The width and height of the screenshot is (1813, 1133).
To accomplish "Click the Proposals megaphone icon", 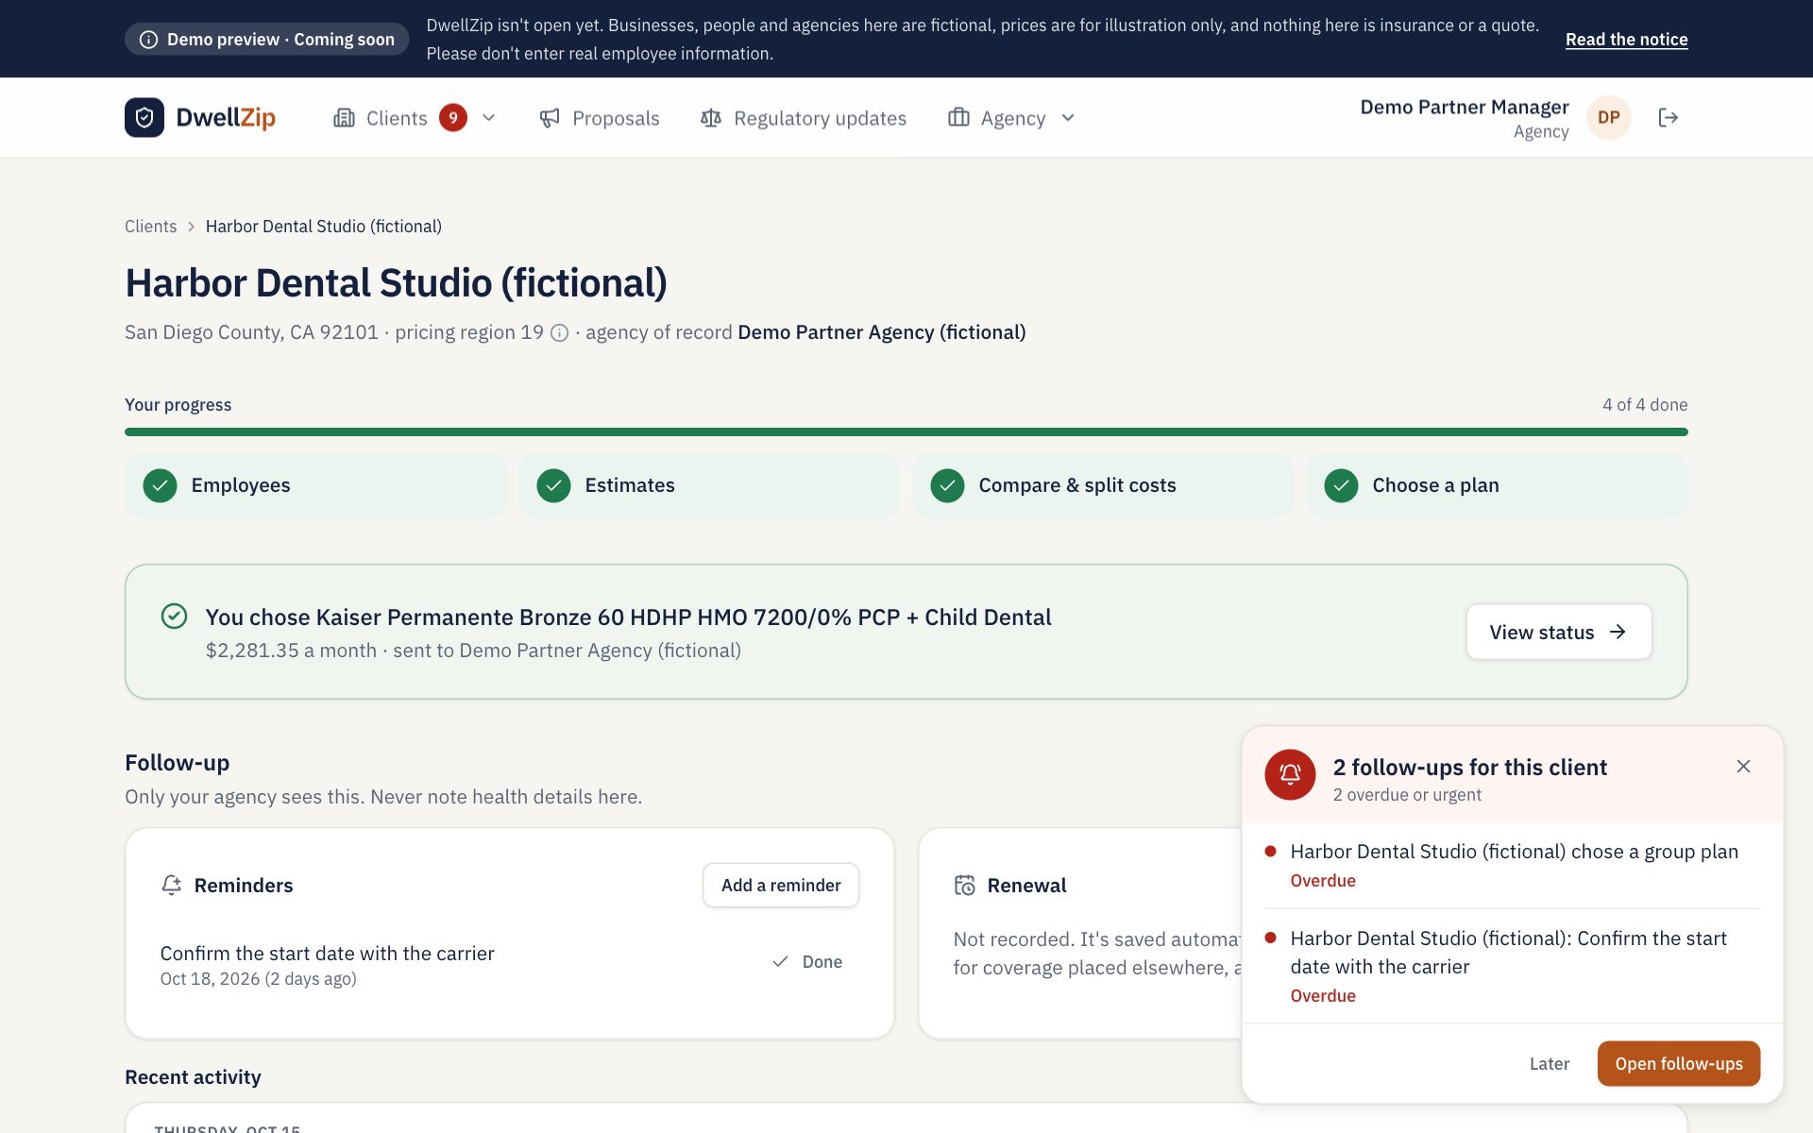I will tap(550, 118).
